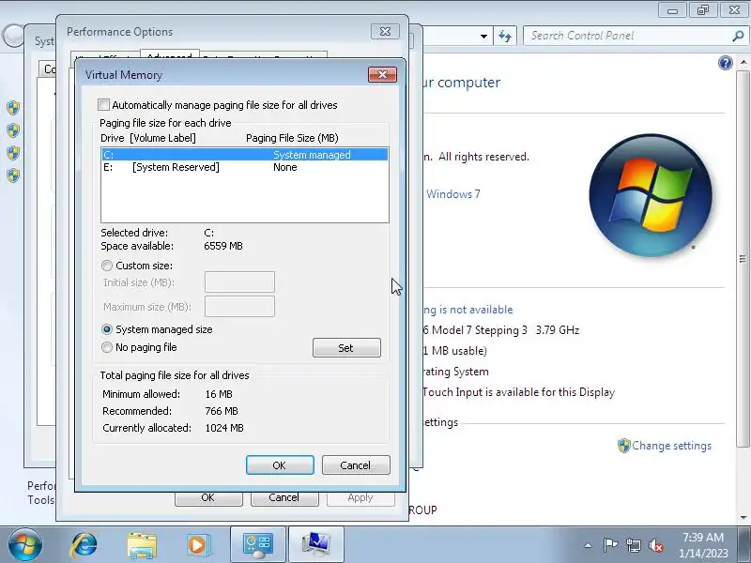Switch to Advanced tab in Performance Options
This screenshot has width=751, height=563.
(170, 55)
